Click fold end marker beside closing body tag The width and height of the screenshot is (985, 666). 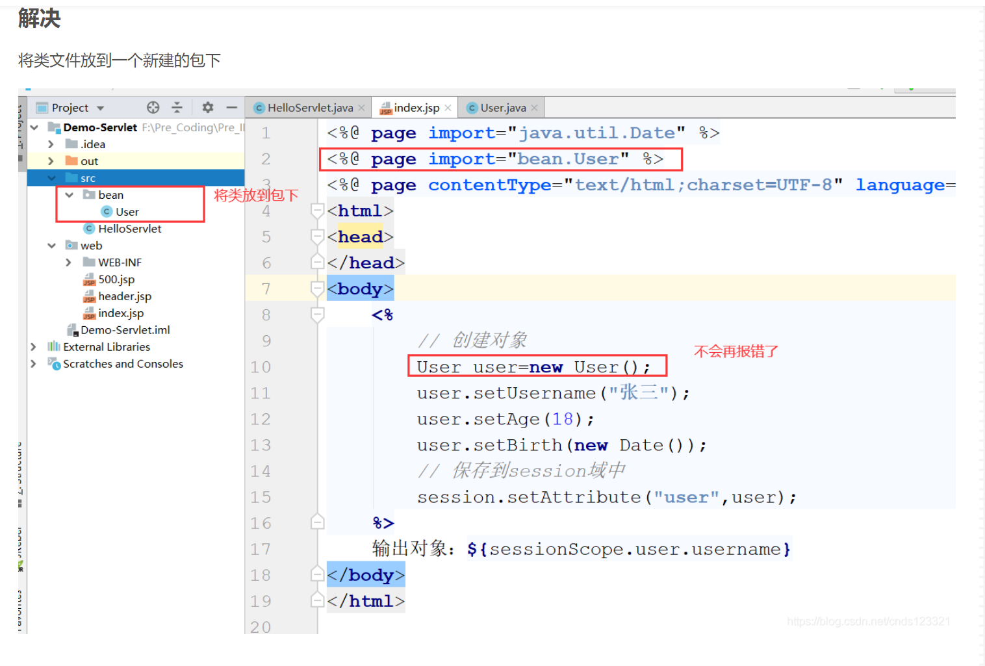coord(318,574)
